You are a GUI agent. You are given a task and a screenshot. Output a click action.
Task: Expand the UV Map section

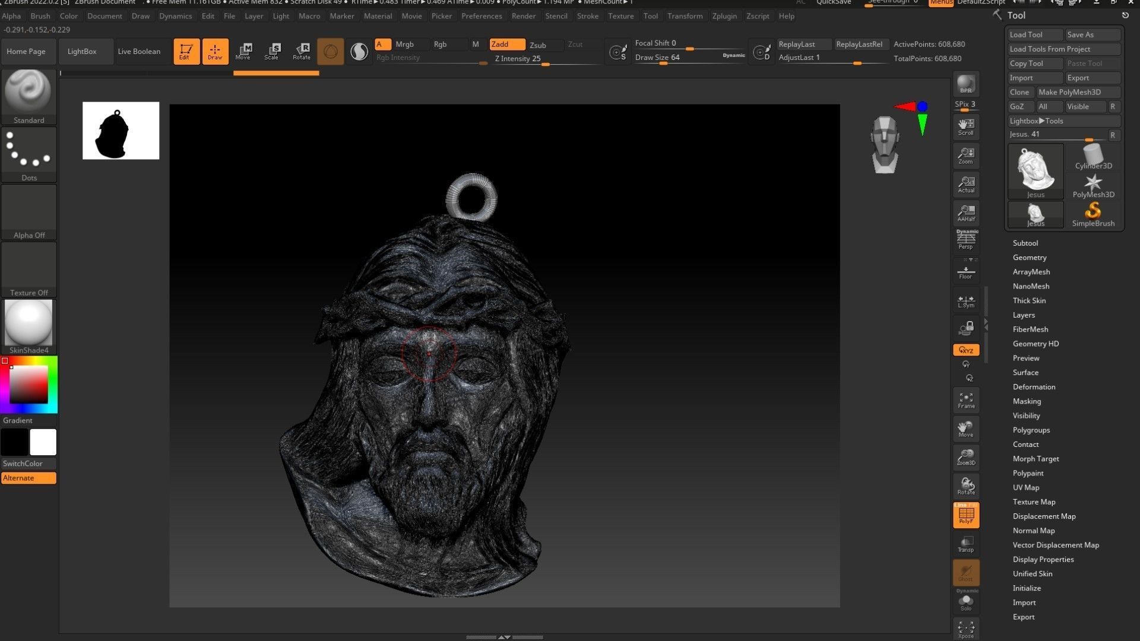(x=1026, y=487)
